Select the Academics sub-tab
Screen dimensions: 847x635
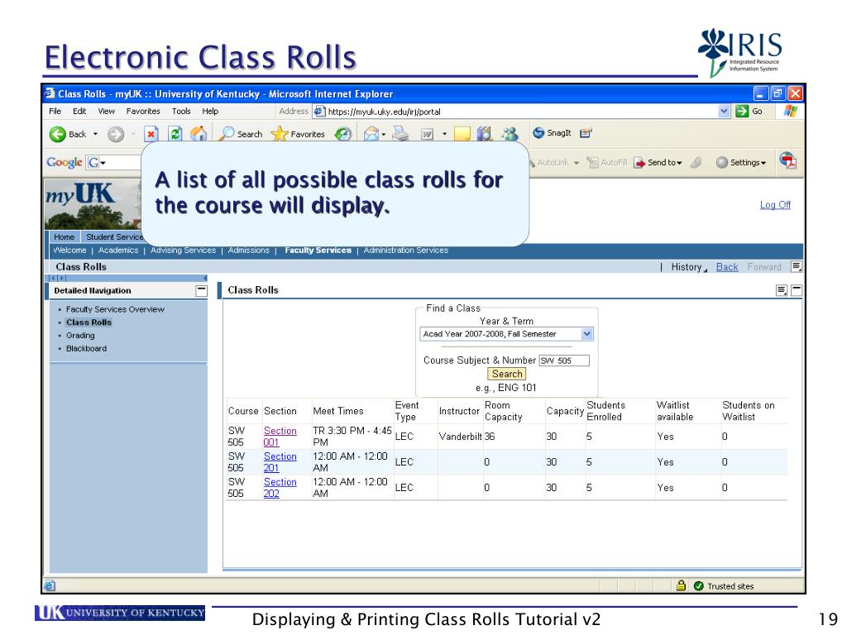tap(118, 250)
